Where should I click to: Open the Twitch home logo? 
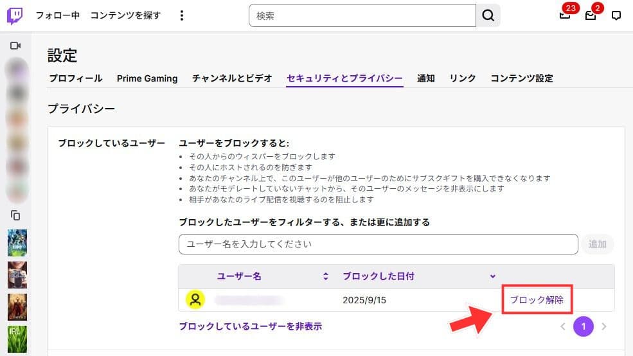click(x=15, y=15)
